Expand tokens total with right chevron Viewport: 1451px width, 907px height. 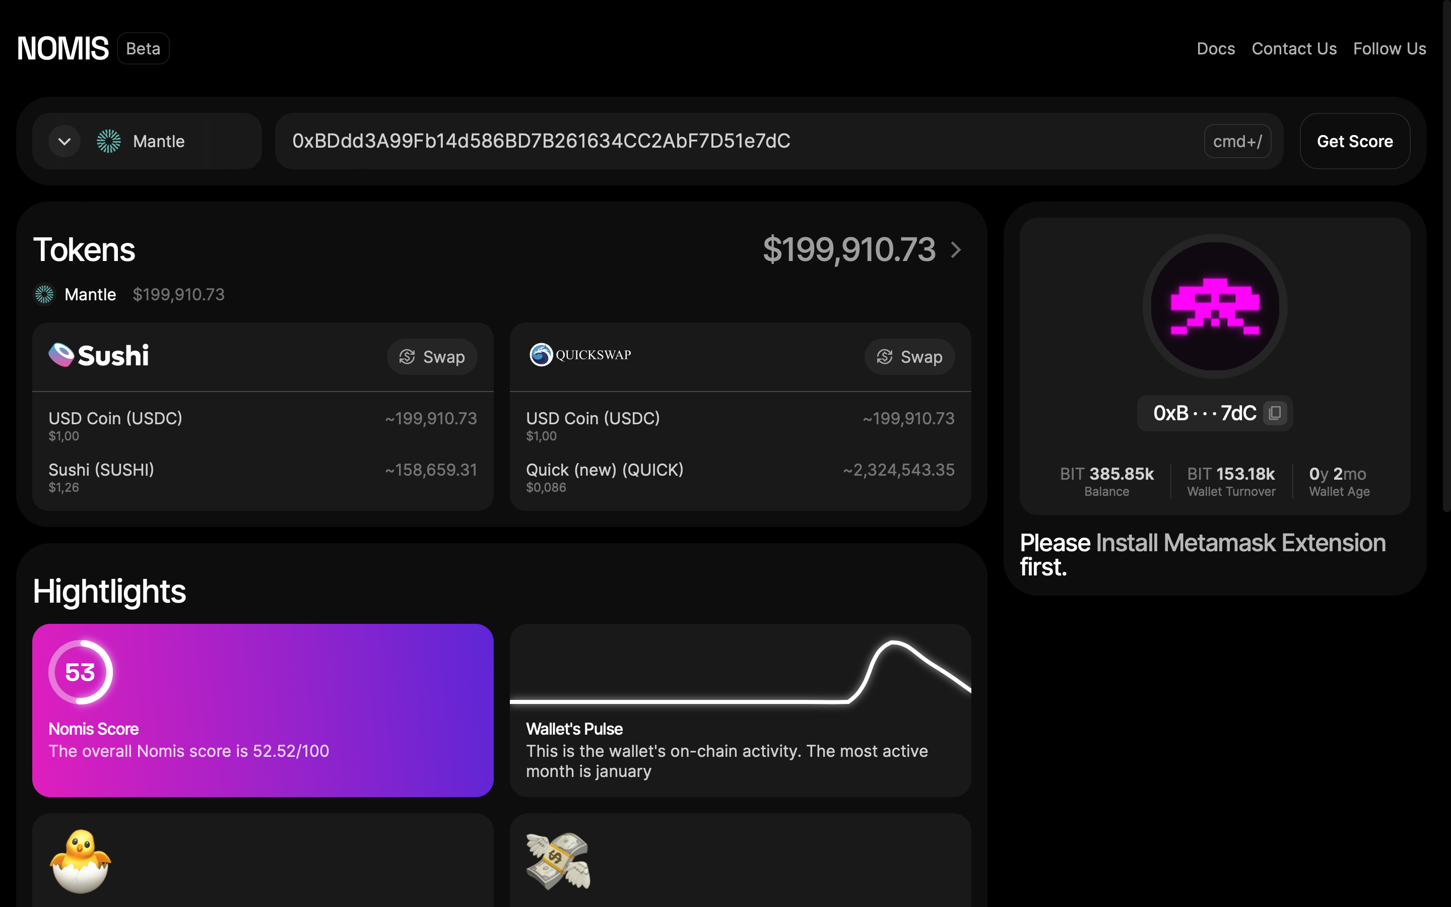(956, 249)
